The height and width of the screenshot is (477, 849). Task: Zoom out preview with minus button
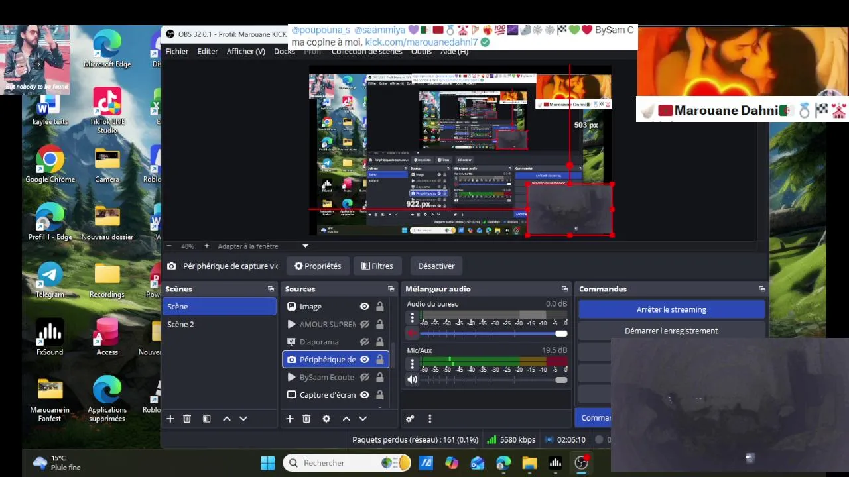[x=169, y=246]
